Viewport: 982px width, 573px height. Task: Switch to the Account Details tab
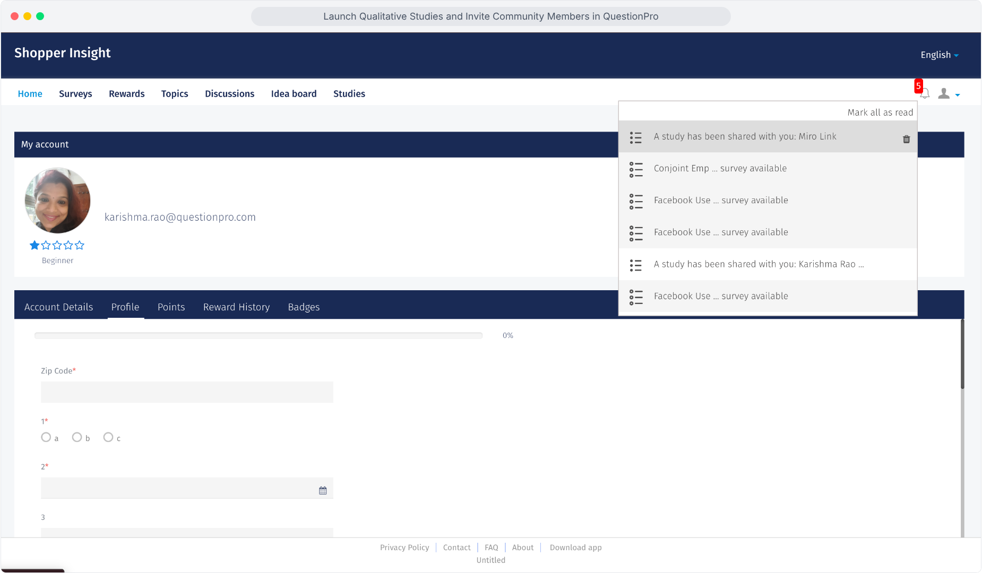59,307
